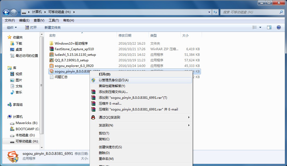Select the ludashi setup file icon

(x=52, y=55)
